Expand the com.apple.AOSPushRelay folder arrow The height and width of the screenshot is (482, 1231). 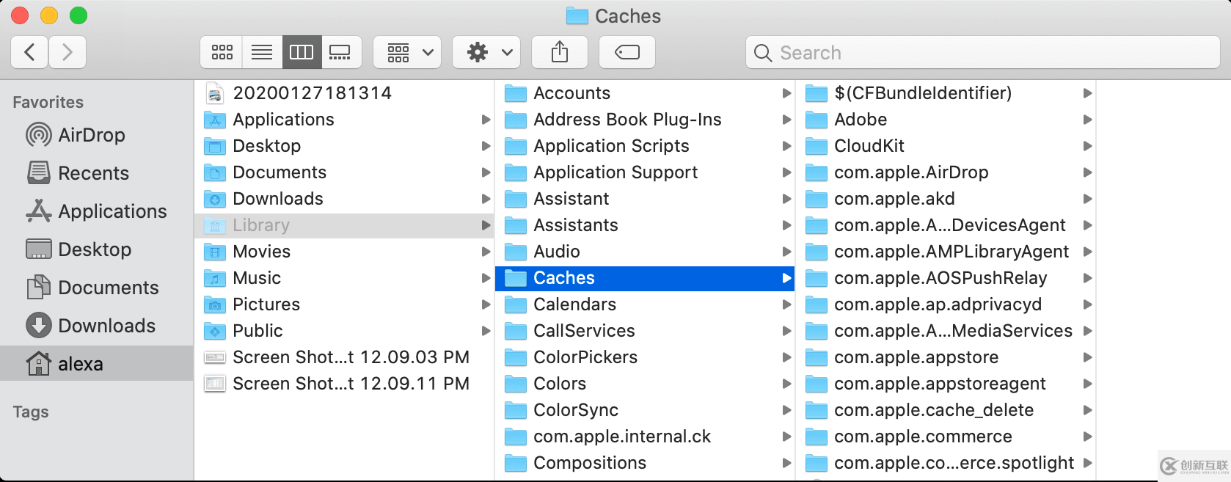(1087, 278)
